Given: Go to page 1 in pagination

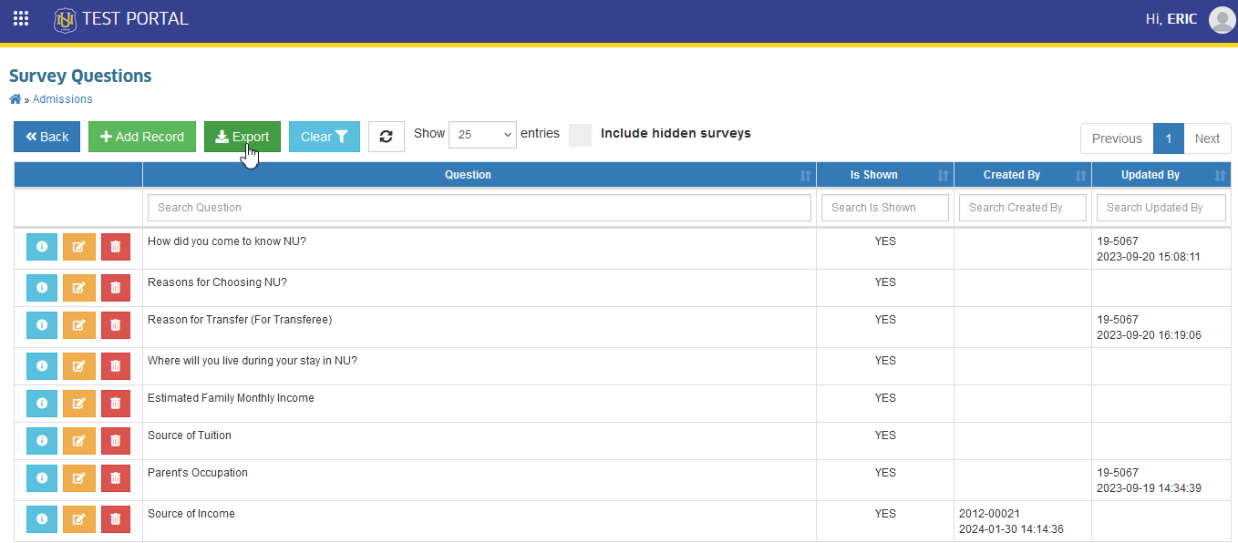Looking at the screenshot, I should tap(1169, 138).
